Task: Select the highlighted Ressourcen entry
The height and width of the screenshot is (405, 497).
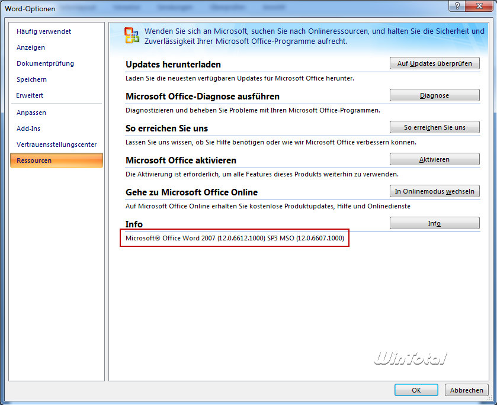Action: click(56, 160)
